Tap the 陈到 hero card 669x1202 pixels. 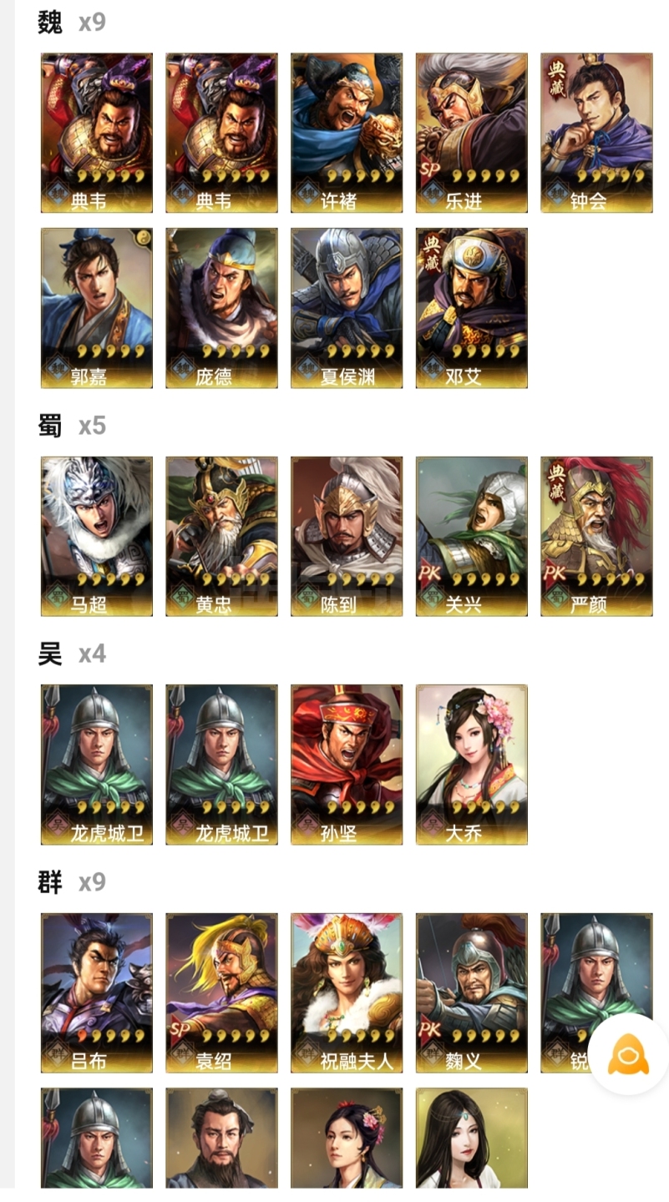coord(347,536)
